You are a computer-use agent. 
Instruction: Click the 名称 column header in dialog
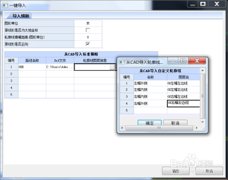(150, 77)
